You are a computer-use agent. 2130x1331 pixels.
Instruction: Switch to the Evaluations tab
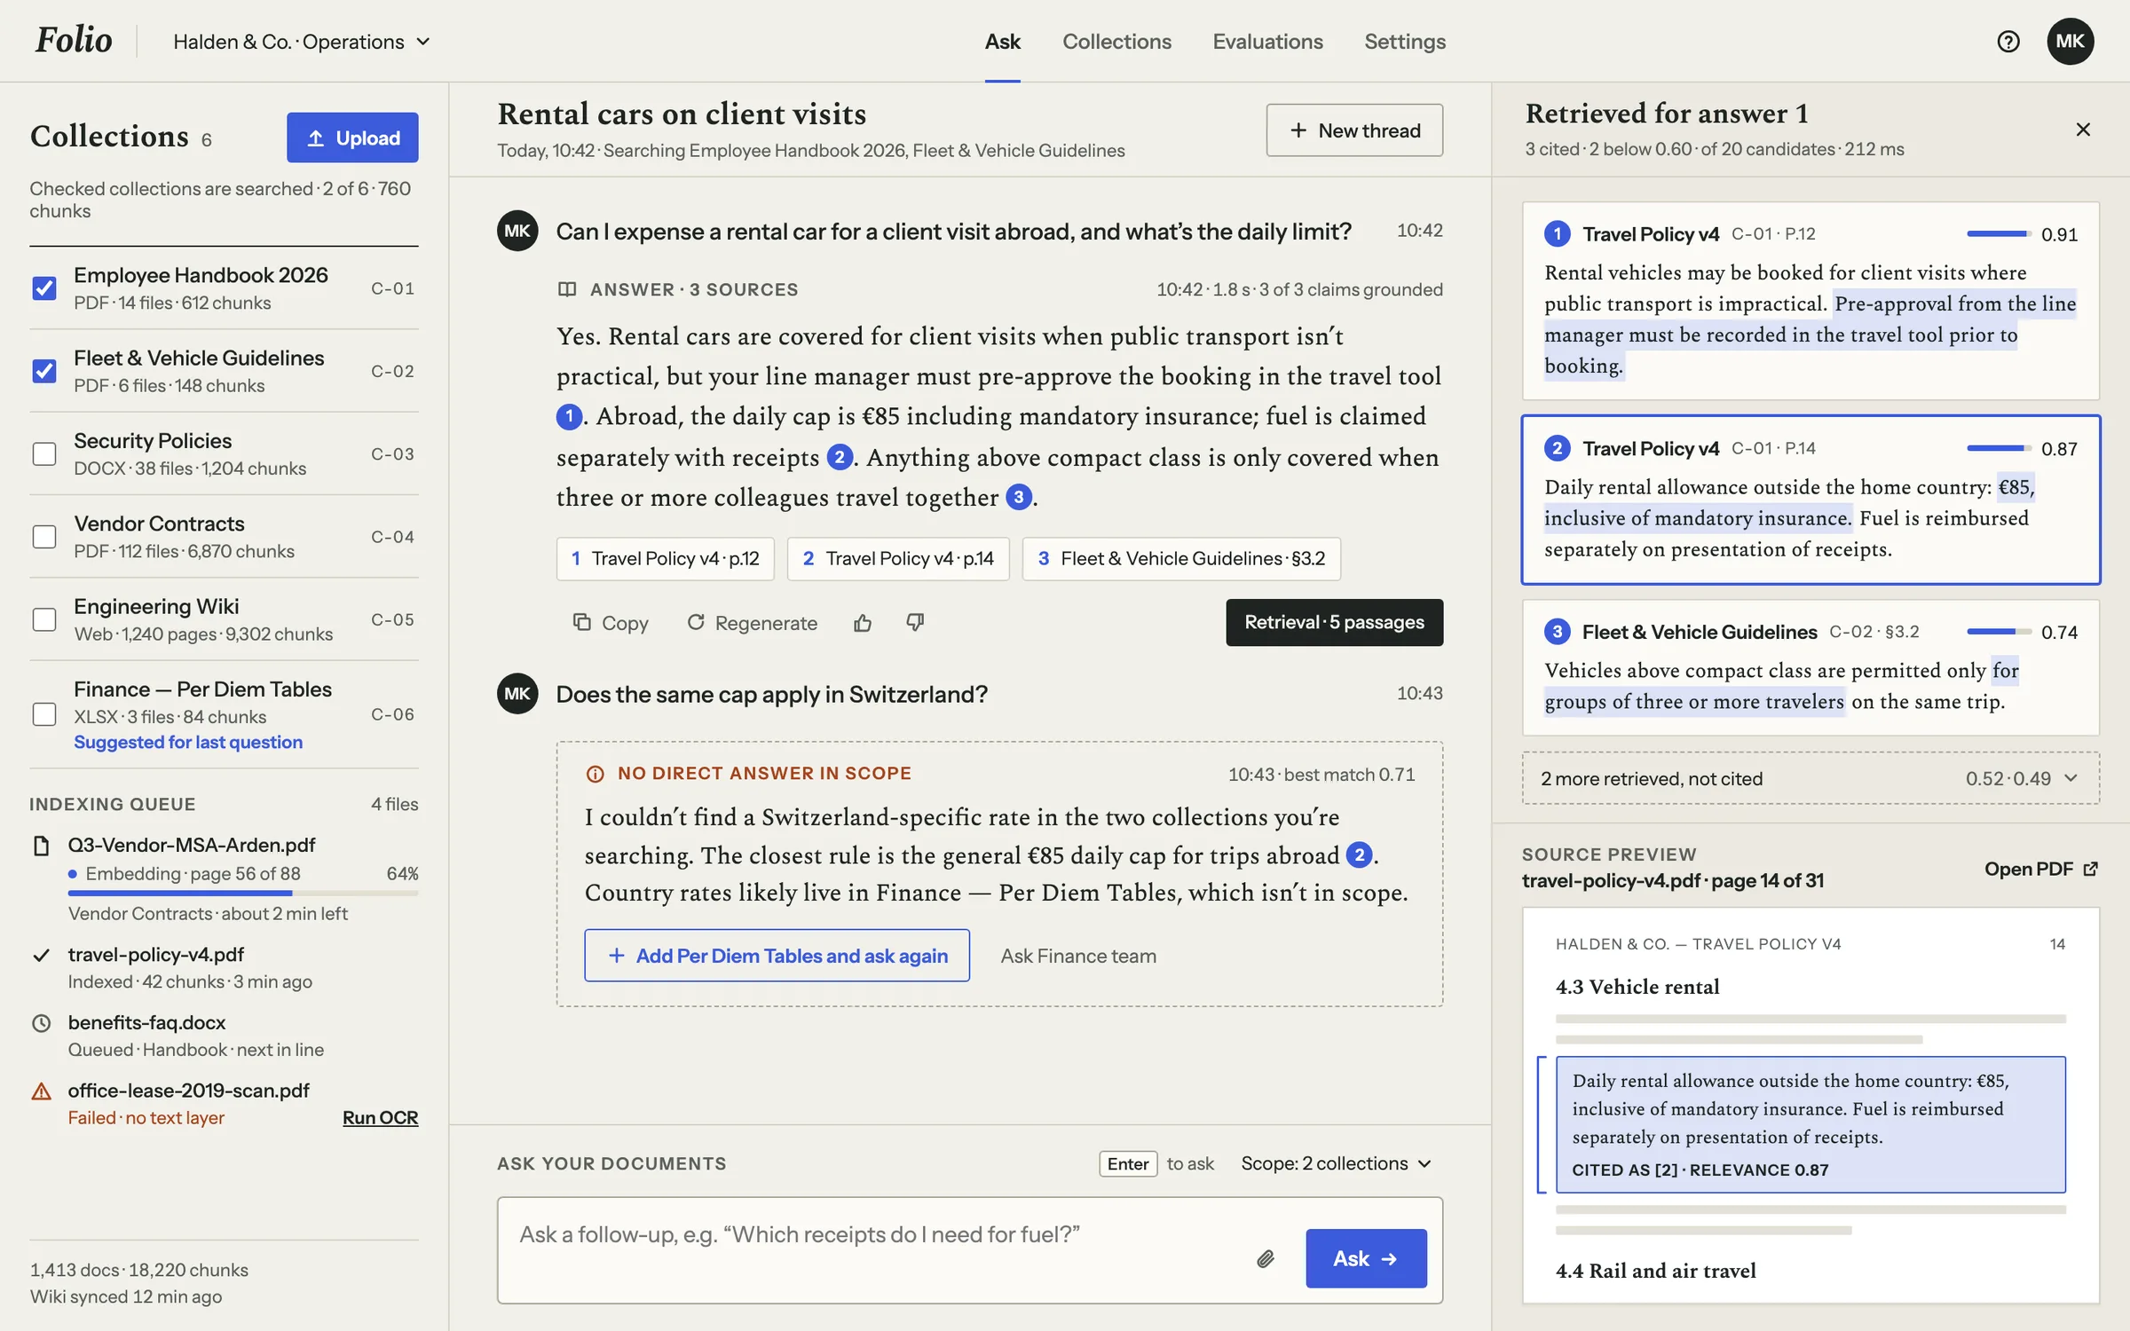1267,42
